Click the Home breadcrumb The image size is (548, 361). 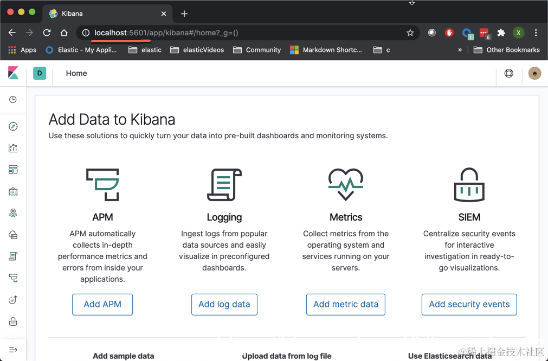point(76,73)
